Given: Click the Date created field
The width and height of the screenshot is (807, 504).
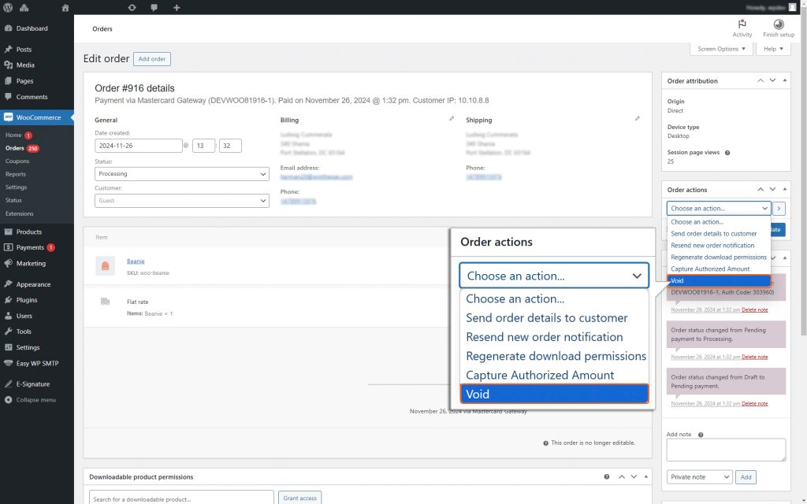Looking at the screenshot, I should (139, 146).
